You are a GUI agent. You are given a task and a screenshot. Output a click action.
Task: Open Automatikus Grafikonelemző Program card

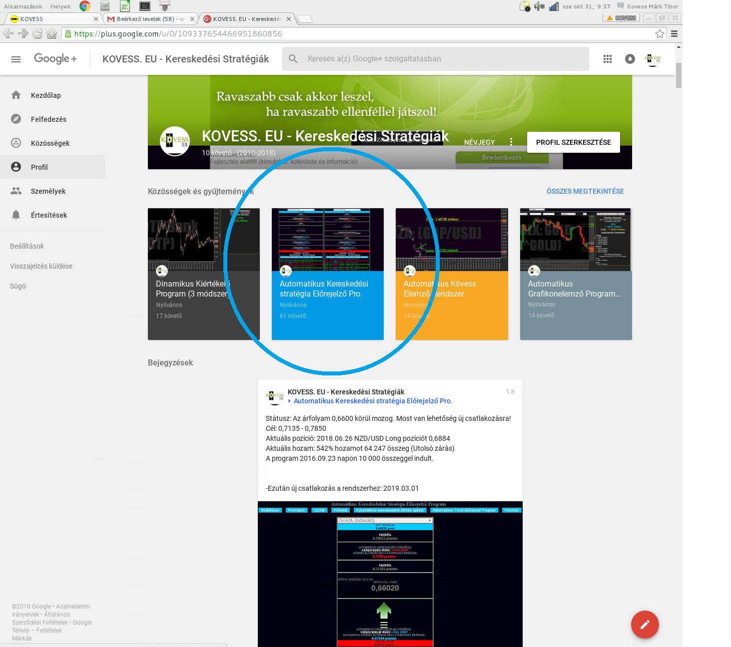pyautogui.click(x=576, y=274)
